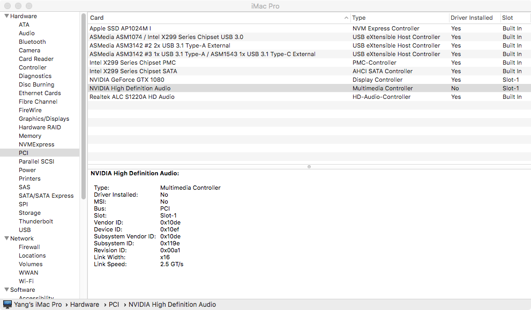
Task: Open Bluetooth hardware info
Action: (32, 42)
